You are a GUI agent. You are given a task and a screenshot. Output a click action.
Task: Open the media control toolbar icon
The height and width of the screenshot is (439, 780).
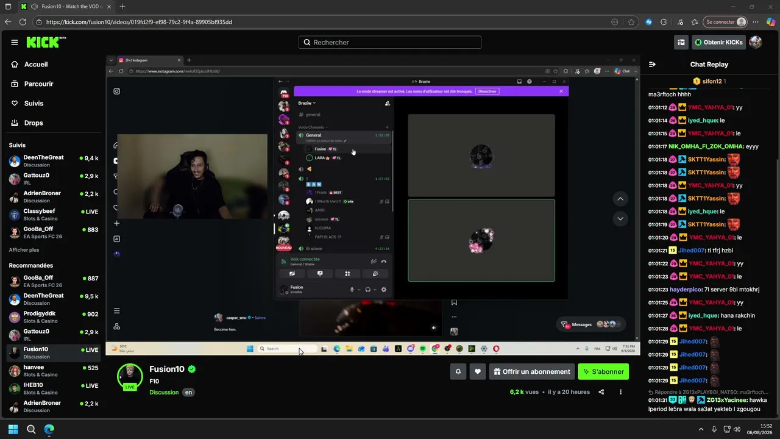680,22
